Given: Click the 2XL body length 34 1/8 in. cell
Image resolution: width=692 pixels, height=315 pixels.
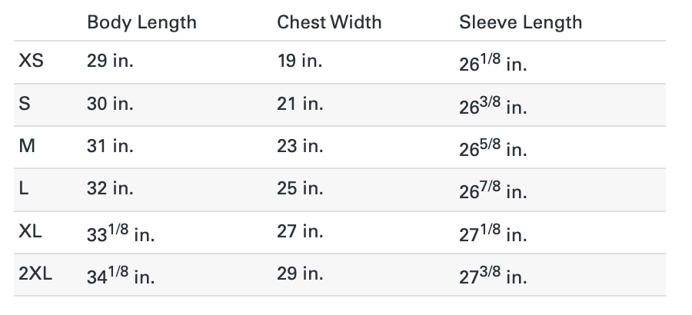Looking at the screenshot, I should pos(121,274).
